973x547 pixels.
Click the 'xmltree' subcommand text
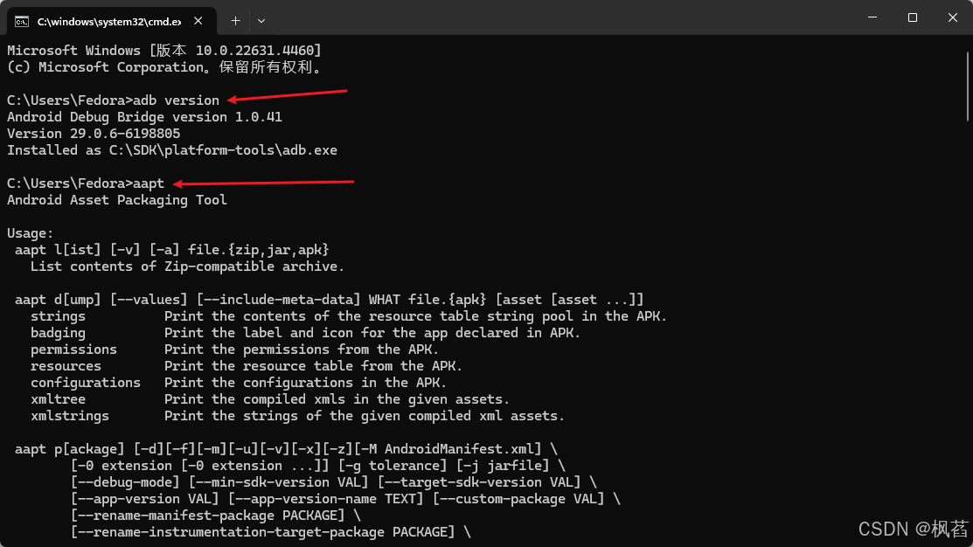tap(59, 399)
